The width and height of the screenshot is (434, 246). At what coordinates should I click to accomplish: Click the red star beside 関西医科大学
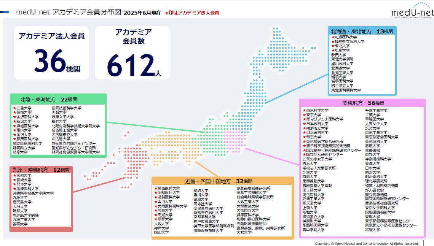(156, 189)
